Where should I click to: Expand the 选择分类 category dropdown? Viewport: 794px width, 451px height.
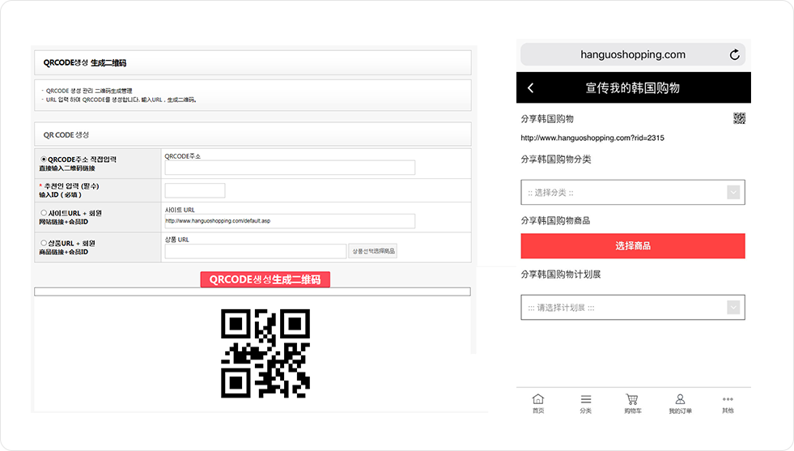click(x=632, y=193)
